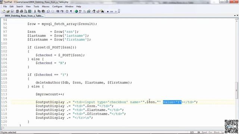Create a new document with toolbar icon
Screen dimensions: 239x134
click(4, 12)
